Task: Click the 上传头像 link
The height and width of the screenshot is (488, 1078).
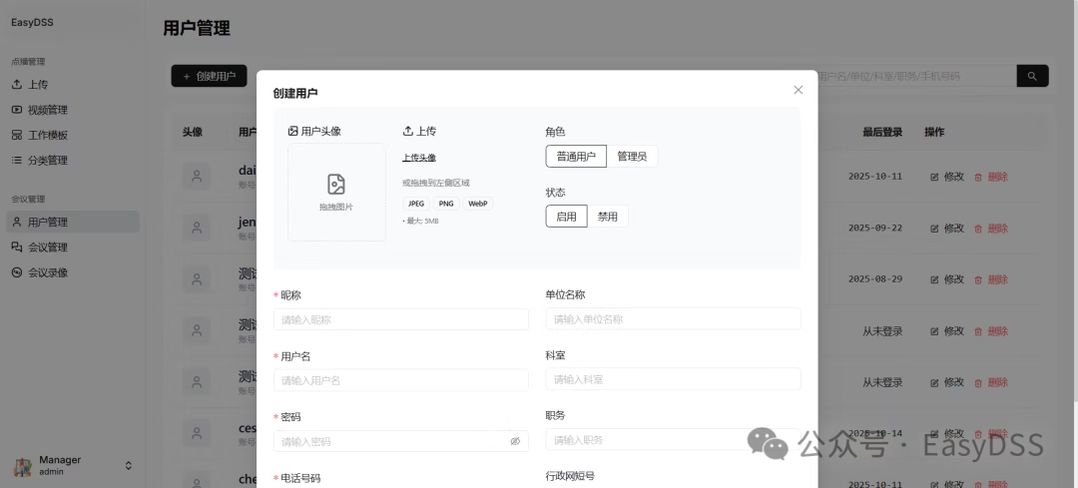Action: (x=419, y=158)
